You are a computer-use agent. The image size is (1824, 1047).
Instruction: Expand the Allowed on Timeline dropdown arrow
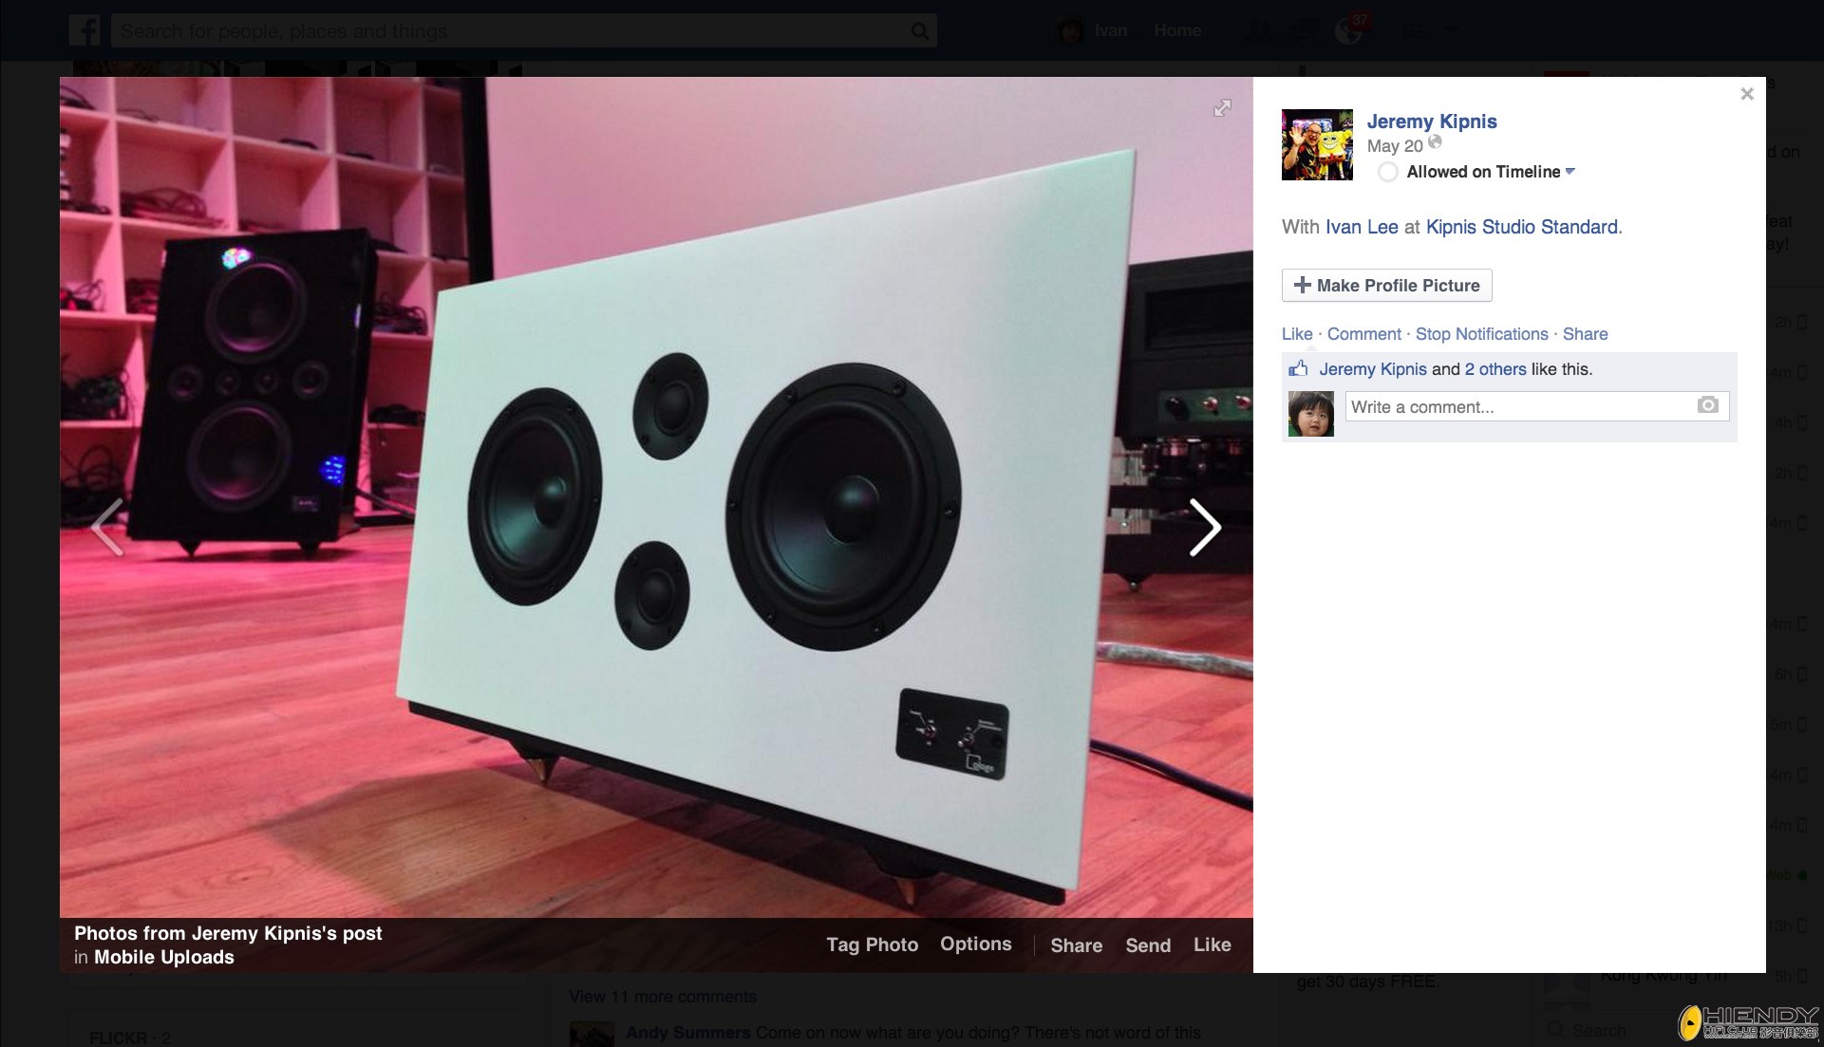pos(1570,171)
